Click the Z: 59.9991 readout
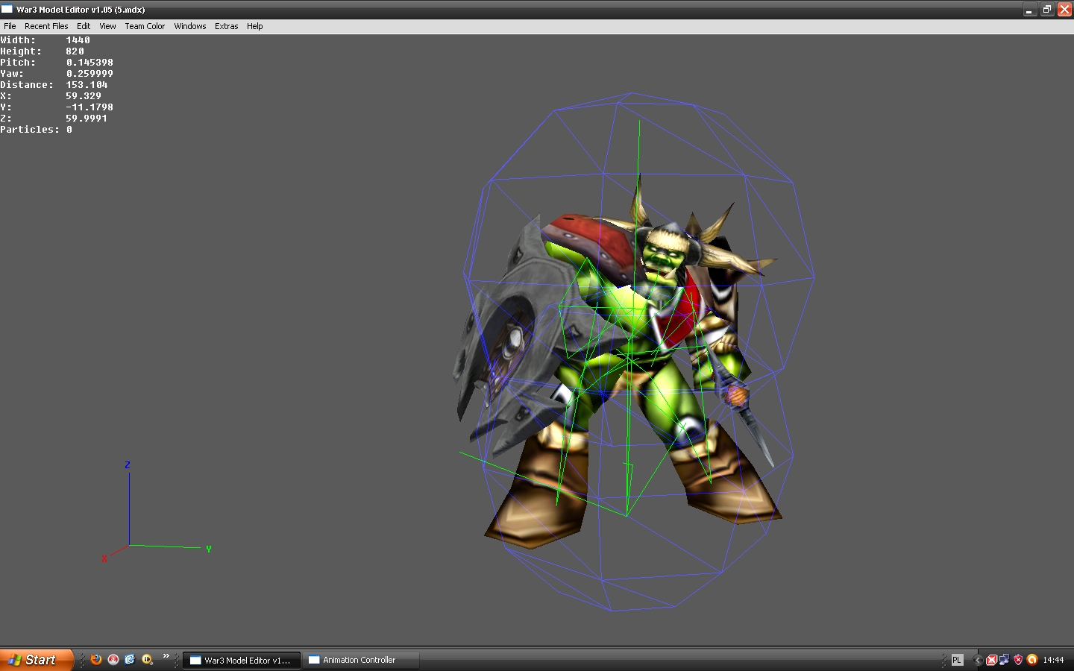 54,119
